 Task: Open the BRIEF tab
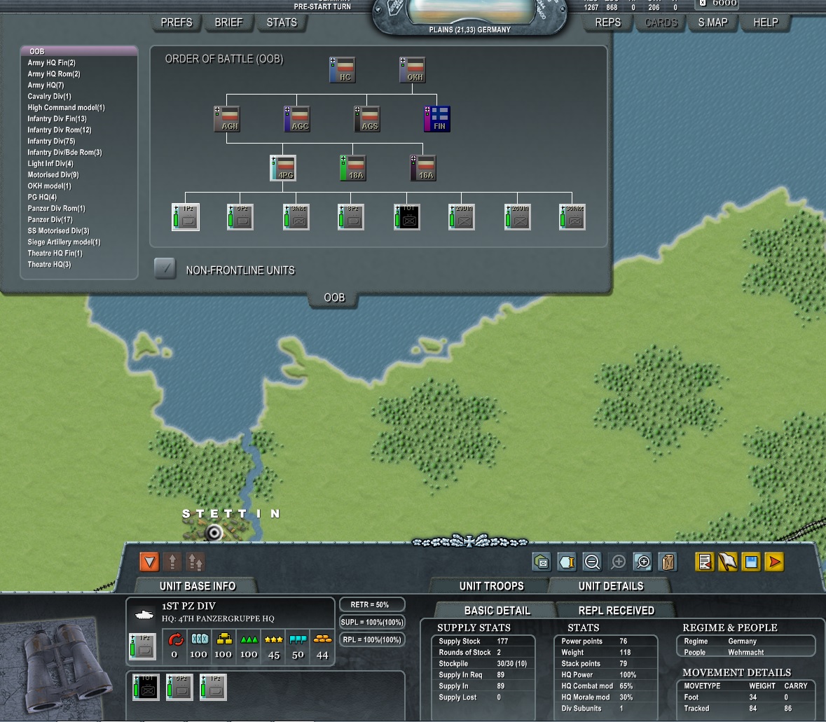(x=228, y=22)
